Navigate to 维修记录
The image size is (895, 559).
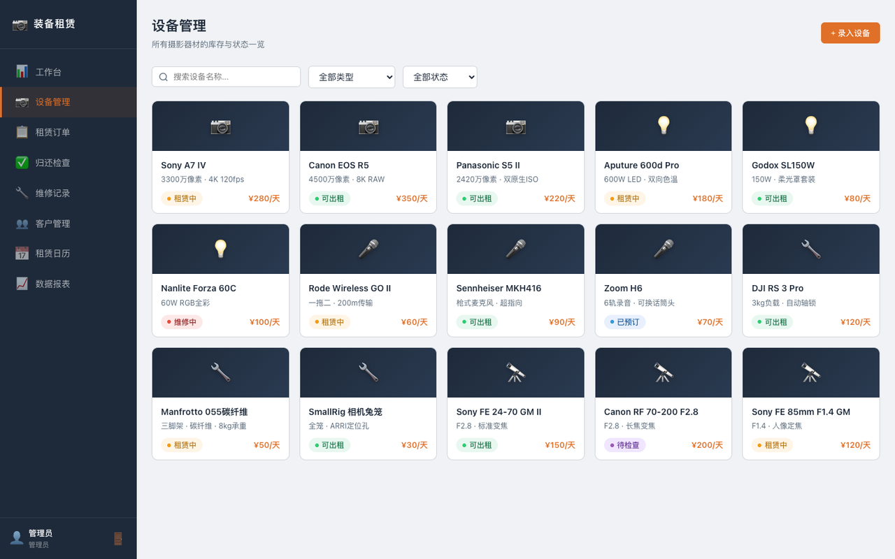point(69,193)
